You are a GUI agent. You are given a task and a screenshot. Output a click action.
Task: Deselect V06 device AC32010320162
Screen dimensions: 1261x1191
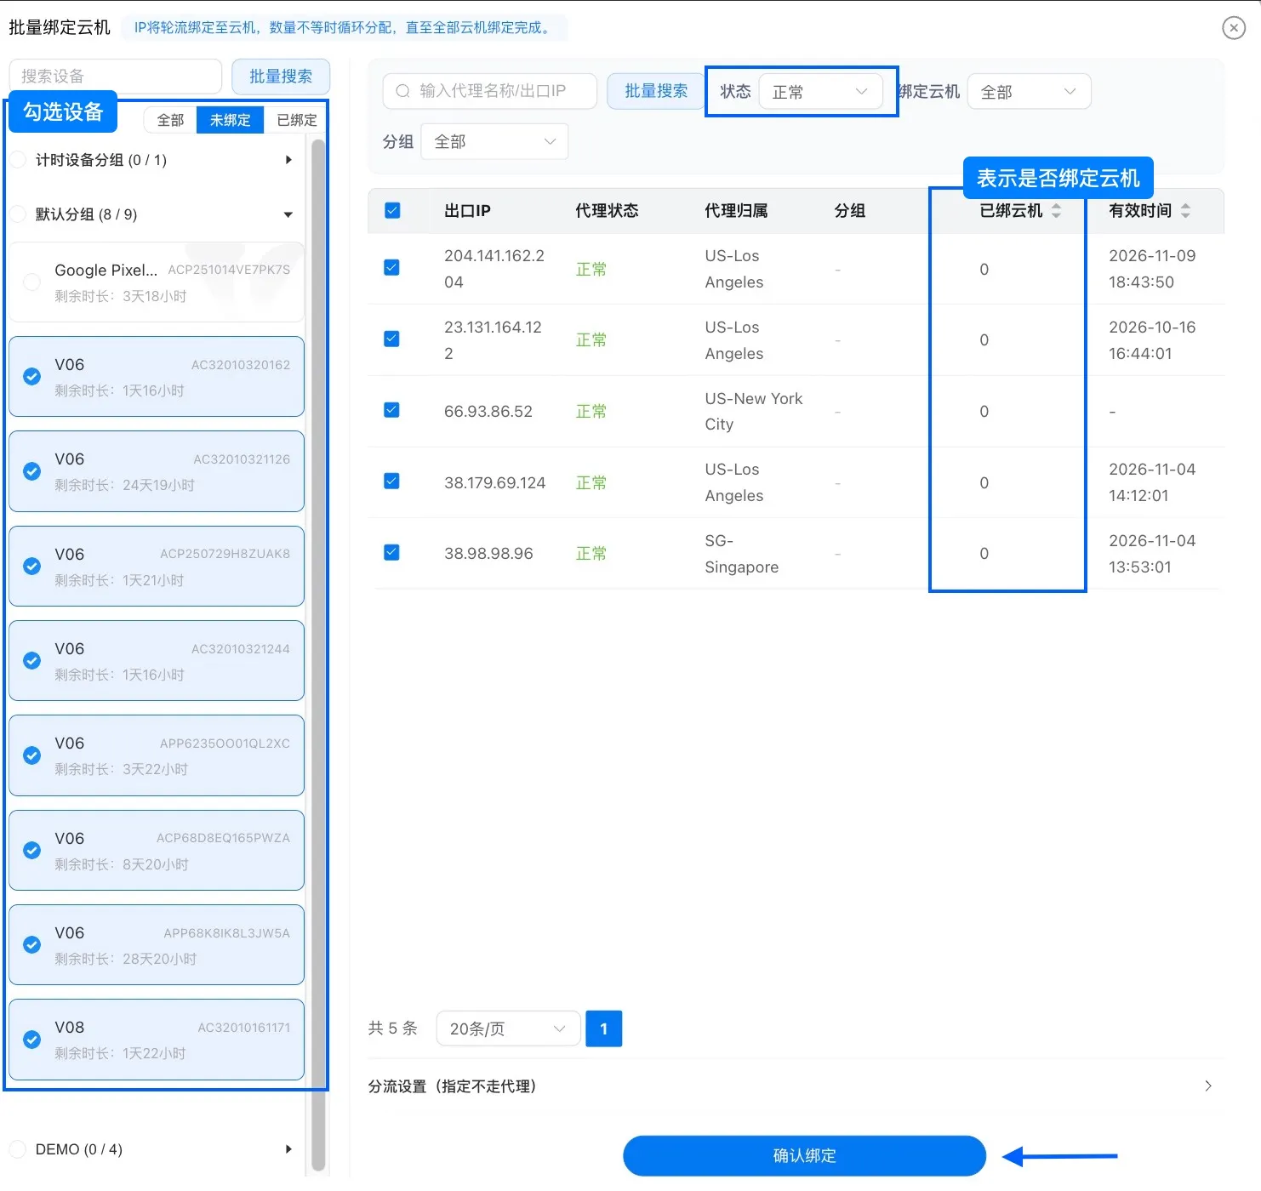pos(32,377)
